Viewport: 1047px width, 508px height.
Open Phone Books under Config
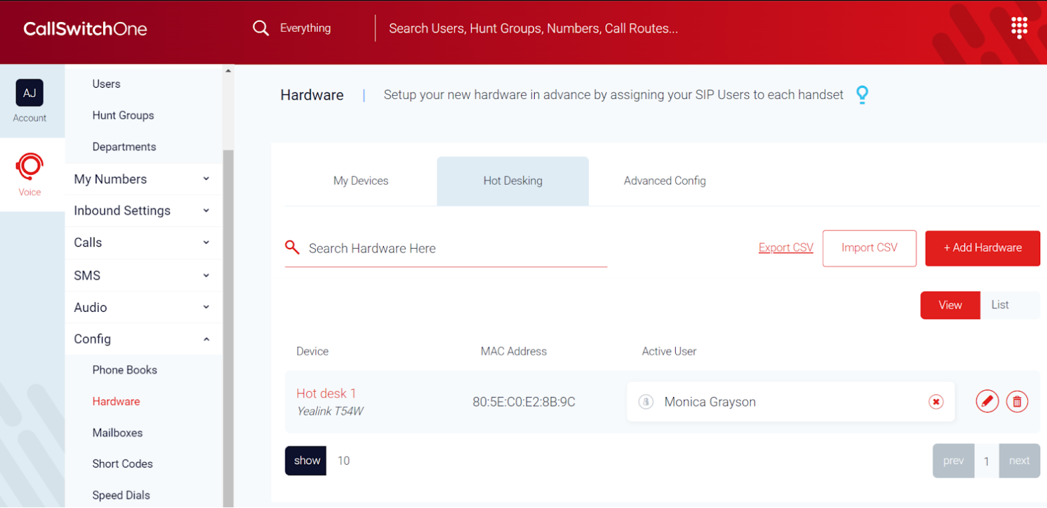124,370
